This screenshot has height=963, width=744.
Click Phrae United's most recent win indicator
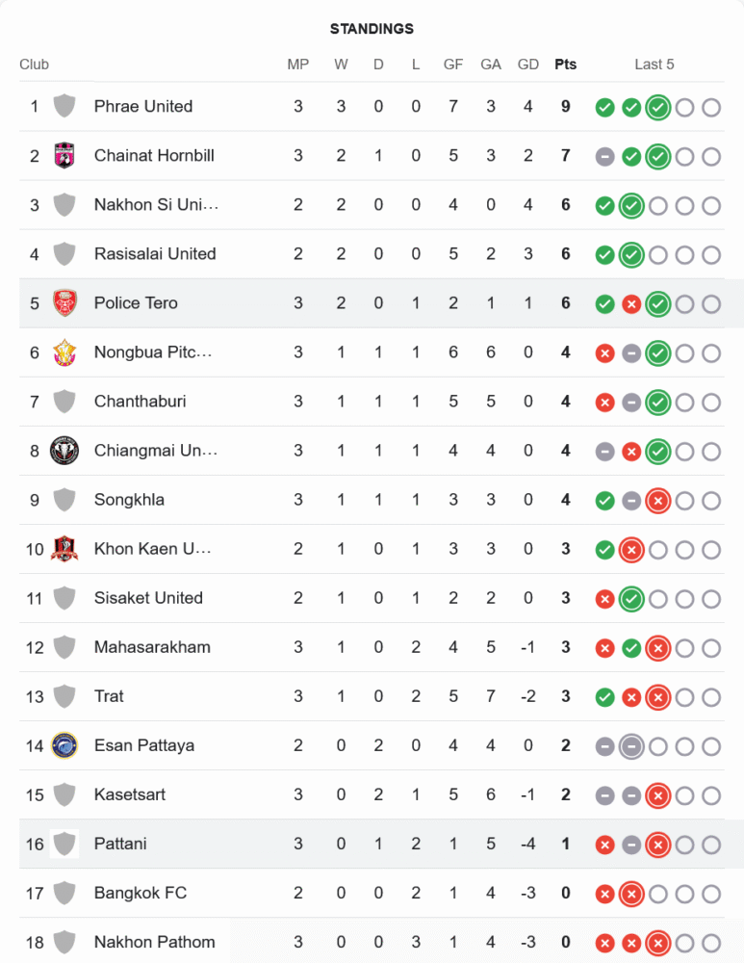pos(658,107)
